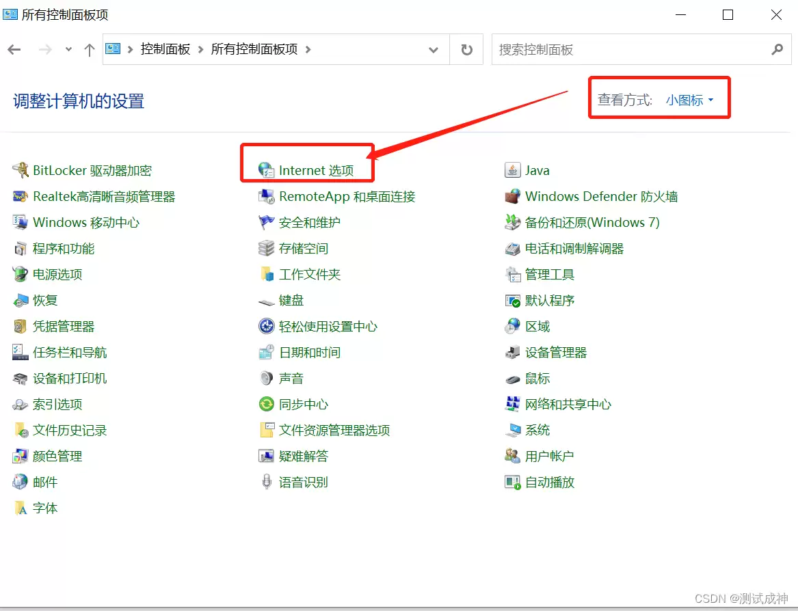
Task: Click the up one level arrow
Action: click(x=89, y=49)
